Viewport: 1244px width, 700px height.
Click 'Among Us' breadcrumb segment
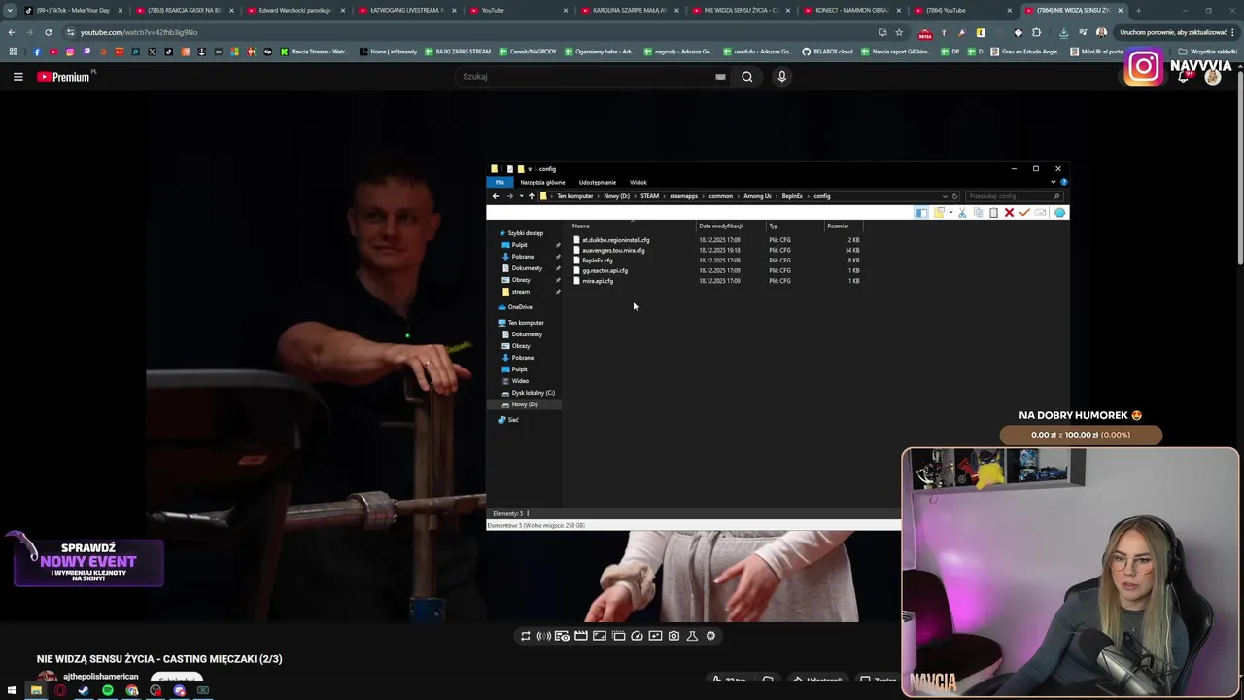[x=757, y=196]
